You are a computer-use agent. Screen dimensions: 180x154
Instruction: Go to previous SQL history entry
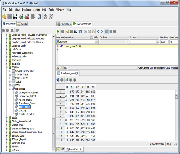point(98,31)
